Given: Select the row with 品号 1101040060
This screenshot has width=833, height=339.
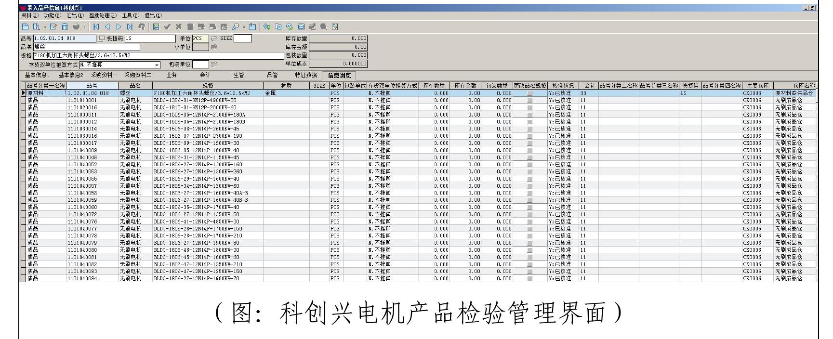Looking at the screenshot, I should pyautogui.click(x=419, y=207).
